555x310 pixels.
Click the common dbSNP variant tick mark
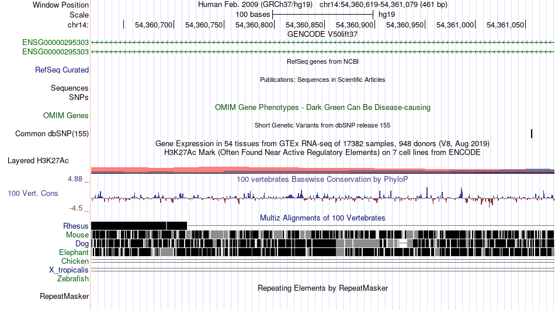click(532, 133)
